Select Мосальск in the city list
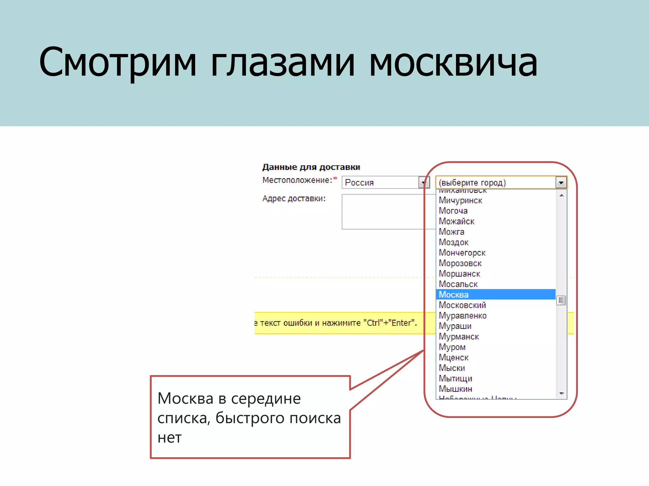 point(496,284)
